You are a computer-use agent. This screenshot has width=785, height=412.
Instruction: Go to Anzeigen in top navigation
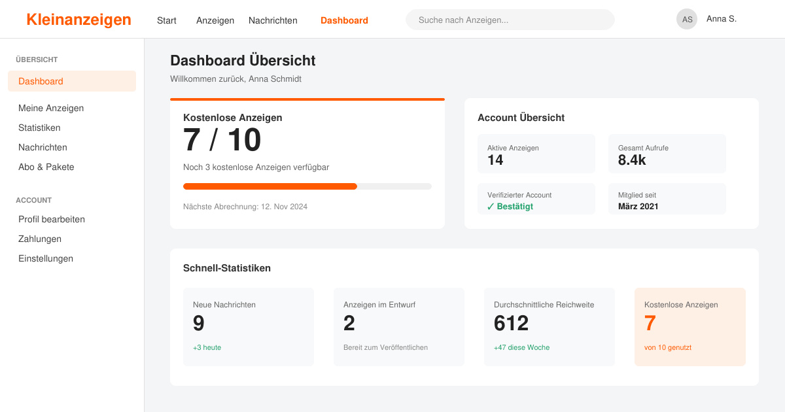point(215,20)
